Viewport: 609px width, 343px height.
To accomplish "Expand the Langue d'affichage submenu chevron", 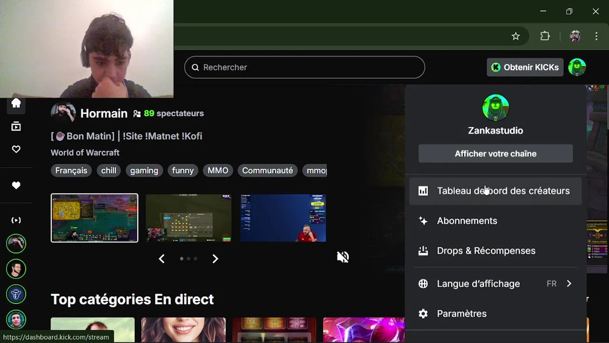I will click(x=569, y=283).
